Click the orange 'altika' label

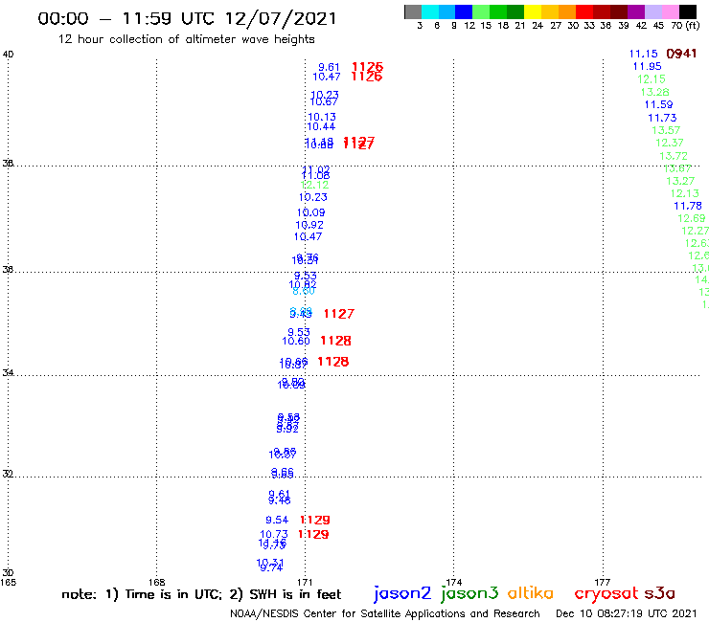(x=531, y=592)
